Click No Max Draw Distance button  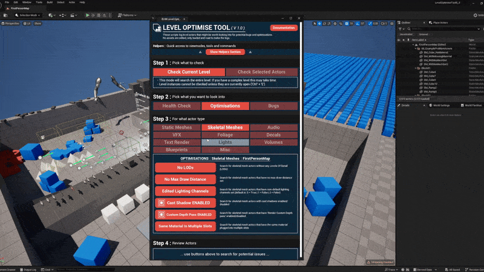coord(185,179)
